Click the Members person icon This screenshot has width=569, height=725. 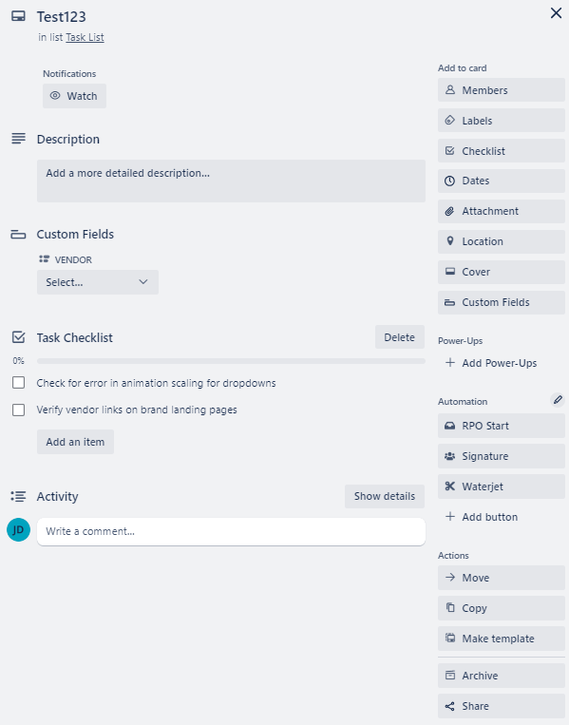(449, 89)
